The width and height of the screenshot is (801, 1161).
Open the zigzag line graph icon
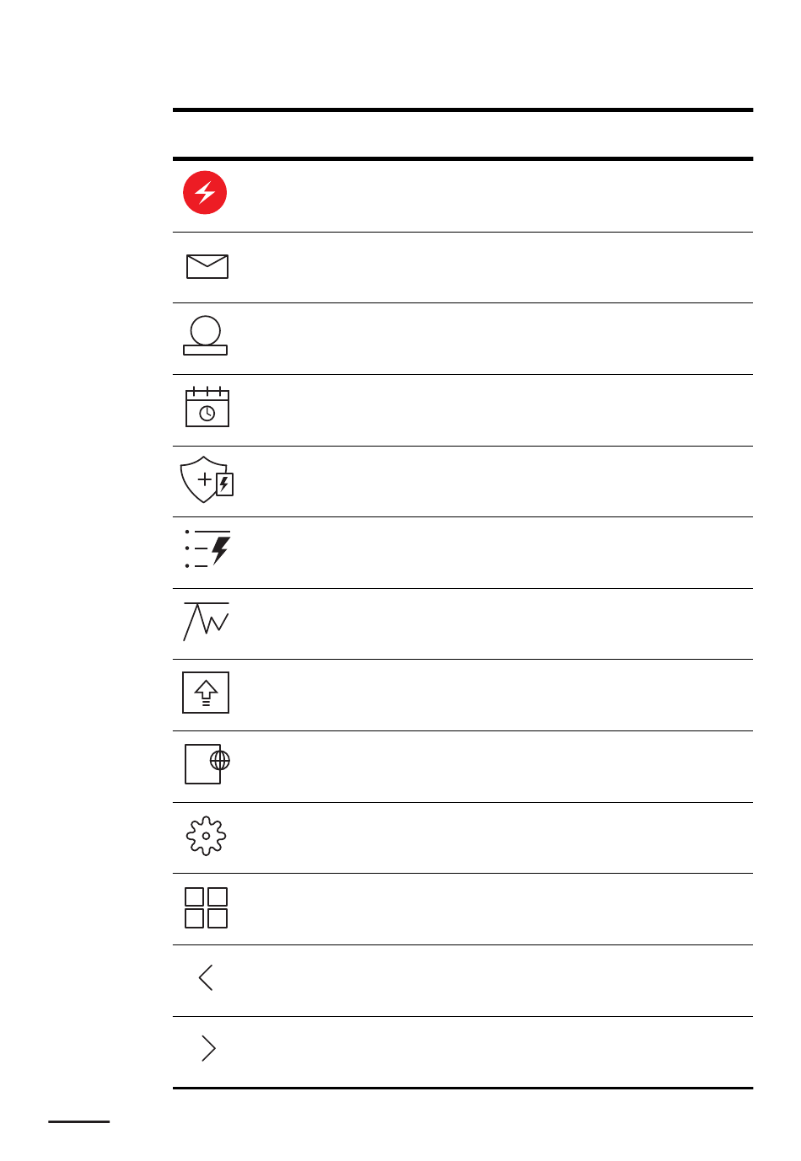click(x=207, y=622)
